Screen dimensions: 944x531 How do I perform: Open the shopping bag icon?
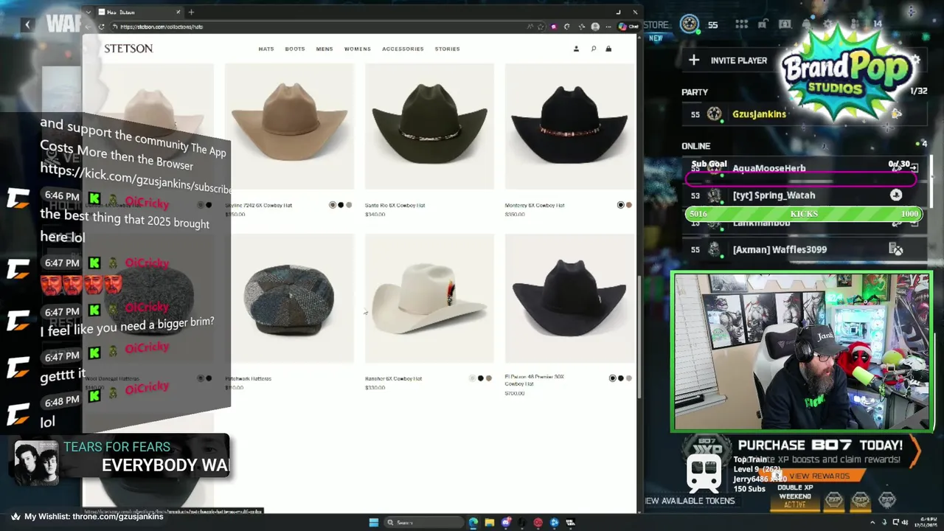608,49
